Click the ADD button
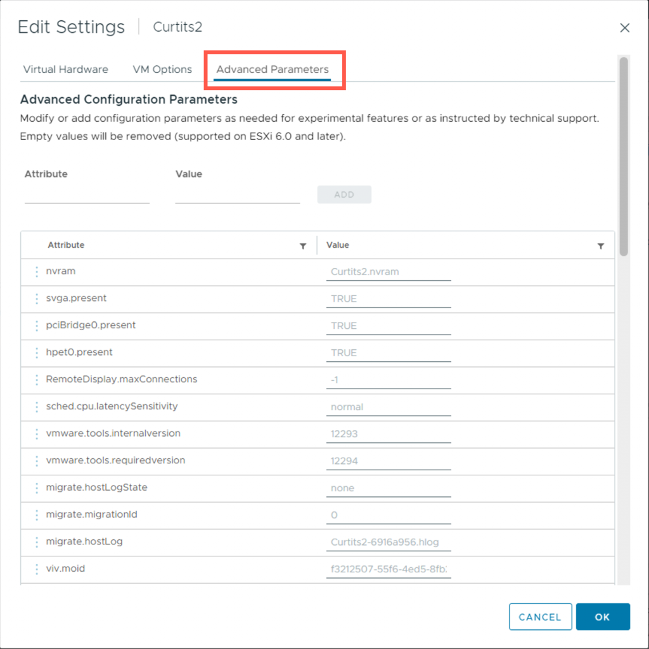 tap(344, 195)
